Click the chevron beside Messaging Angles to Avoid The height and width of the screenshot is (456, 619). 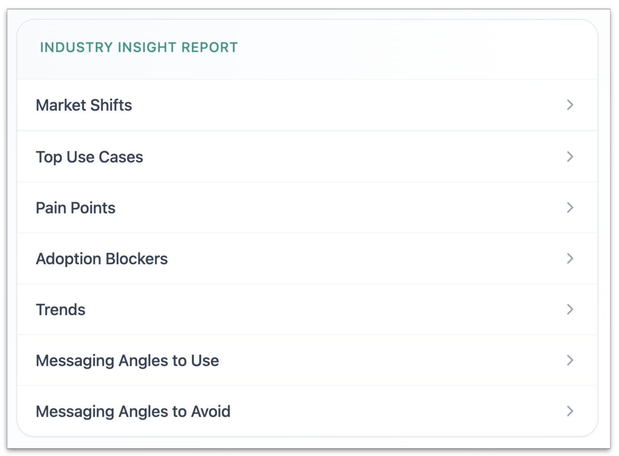pyautogui.click(x=570, y=411)
